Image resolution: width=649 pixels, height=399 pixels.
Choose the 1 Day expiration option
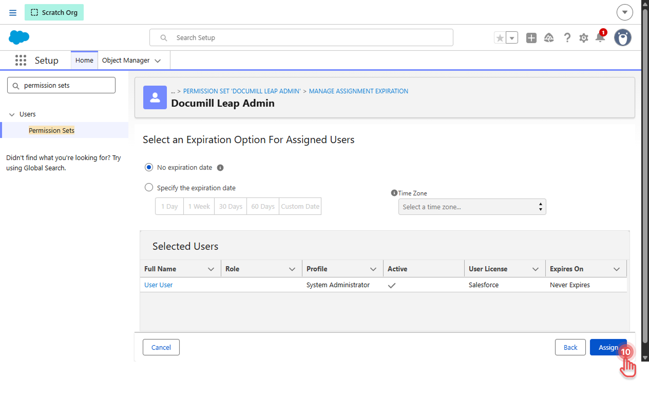click(x=169, y=206)
